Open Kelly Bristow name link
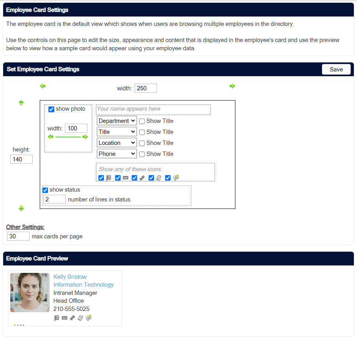The image size is (357, 342). [x=70, y=277]
